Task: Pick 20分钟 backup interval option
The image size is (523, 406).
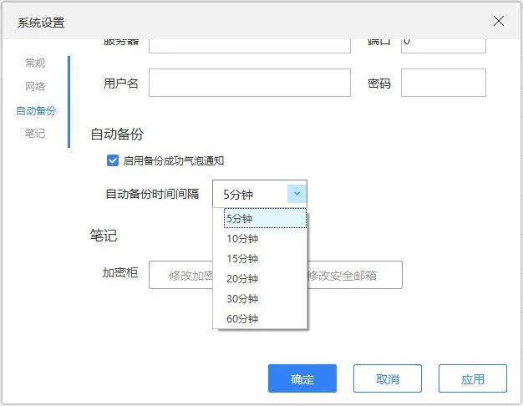Action: point(260,278)
